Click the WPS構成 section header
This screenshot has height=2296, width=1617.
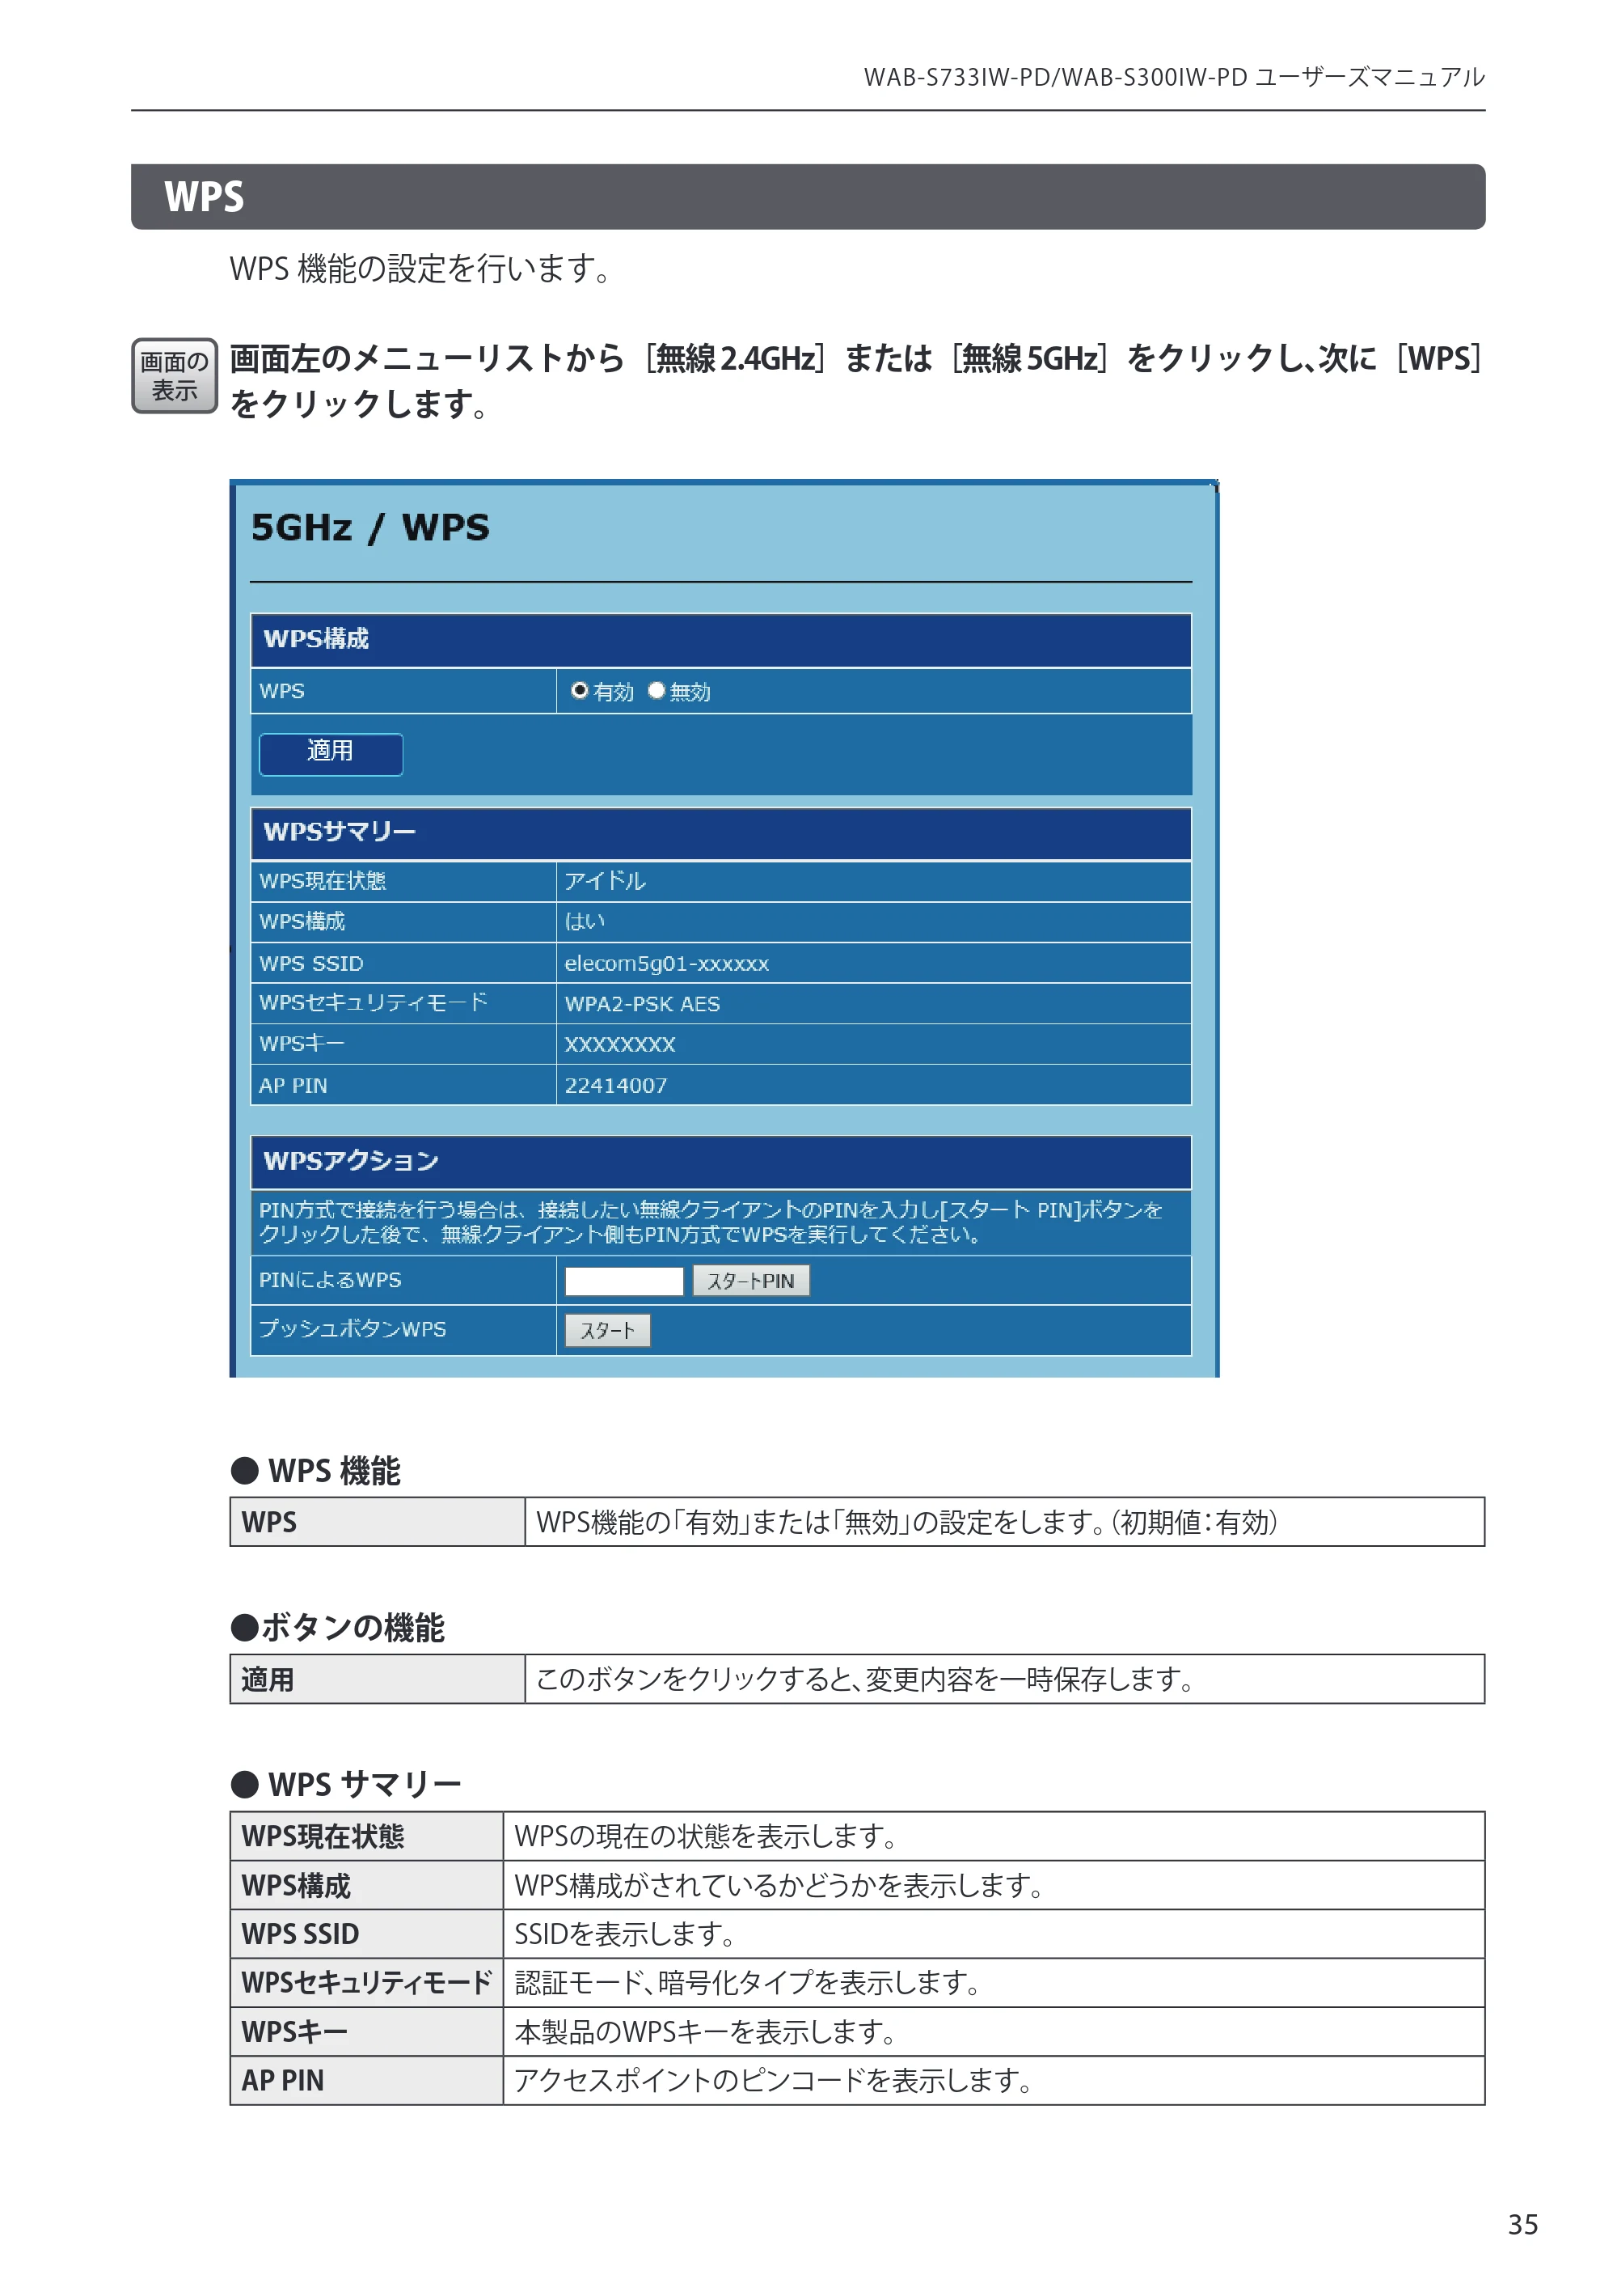[x=720, y=640]
